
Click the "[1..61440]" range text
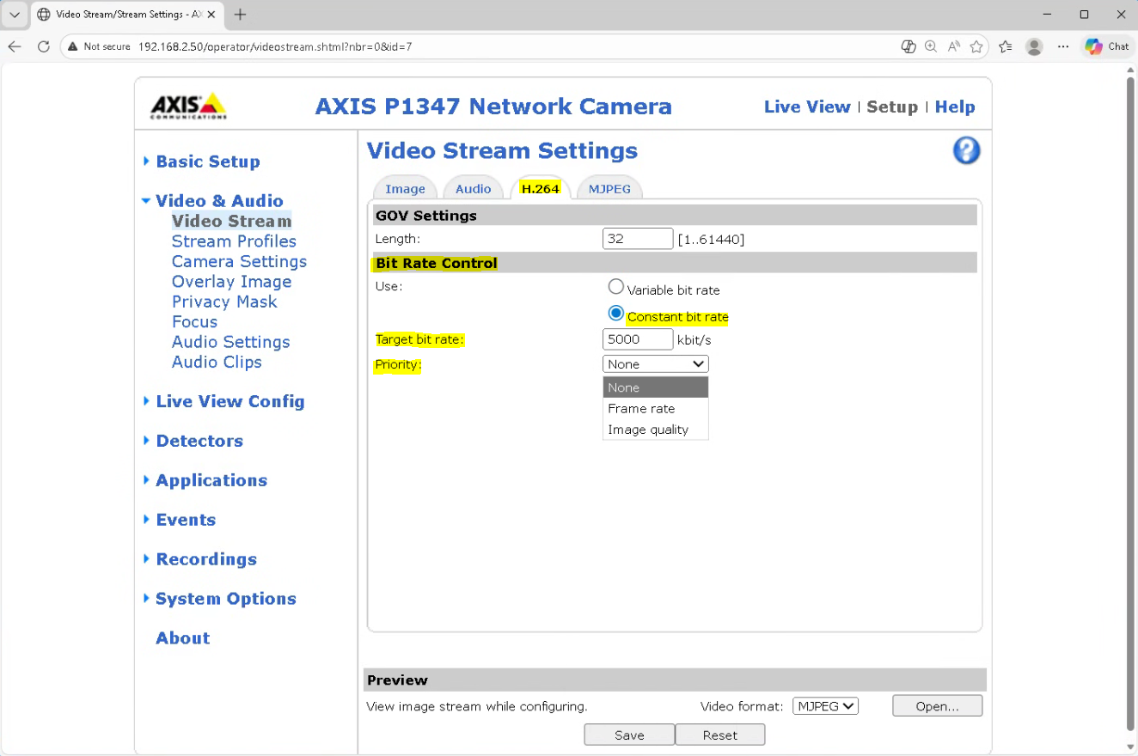click(712, 240)
